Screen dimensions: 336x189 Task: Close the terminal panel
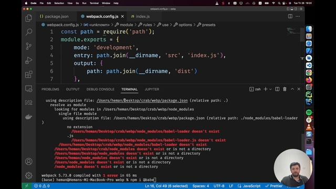pyautogui.click(x=299, y=89)
